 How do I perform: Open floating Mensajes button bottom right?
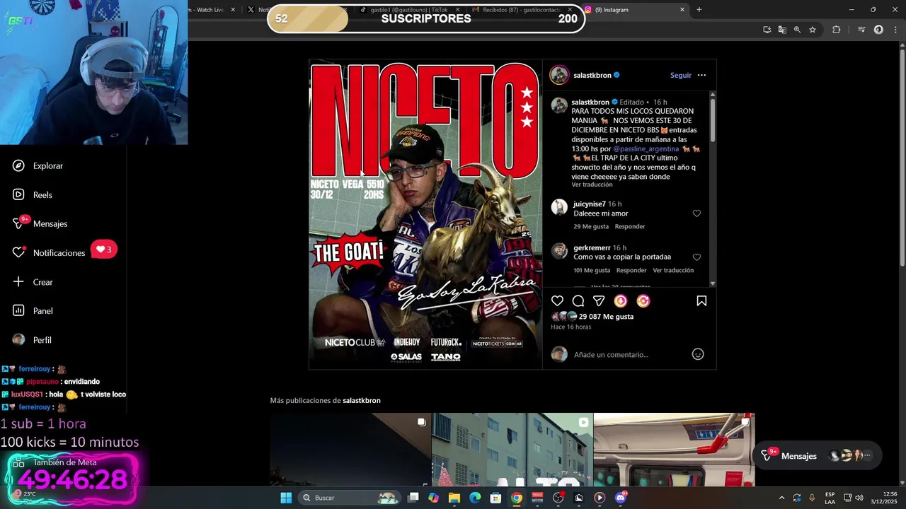pyautogui.click(x=818, y=456)
